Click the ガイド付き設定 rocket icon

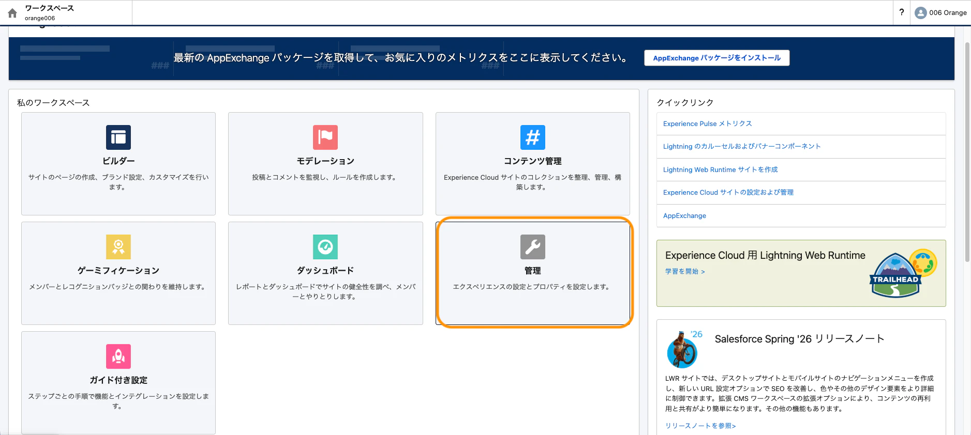coord(118,356)
